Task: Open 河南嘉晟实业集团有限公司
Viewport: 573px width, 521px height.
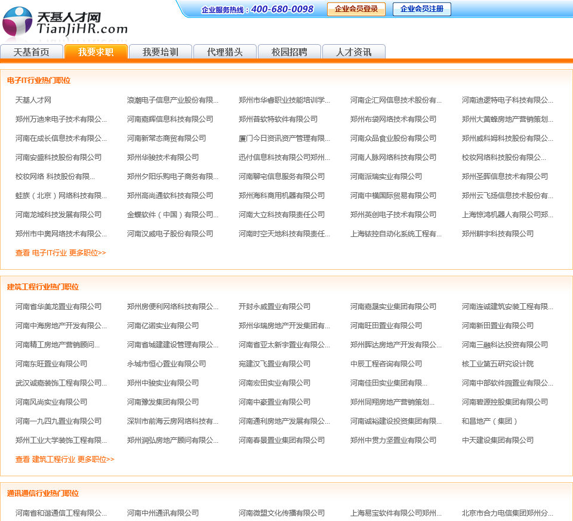Action: [x=393, y=307]
